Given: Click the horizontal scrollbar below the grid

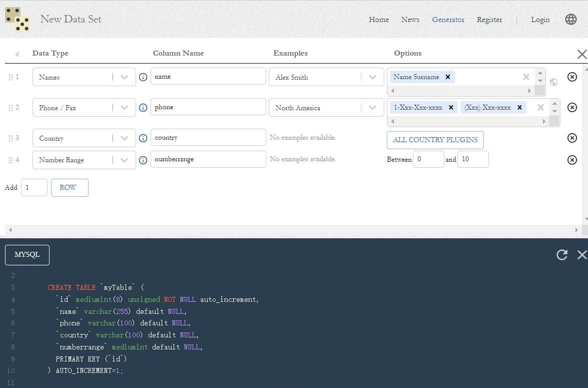Looking at the screenshot, I should [293, 230].
